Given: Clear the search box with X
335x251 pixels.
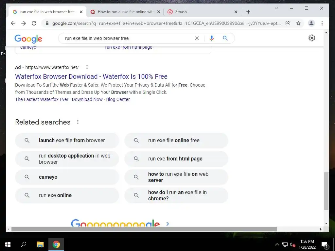Looking at the screenshot, I should (x=197, y=38).
